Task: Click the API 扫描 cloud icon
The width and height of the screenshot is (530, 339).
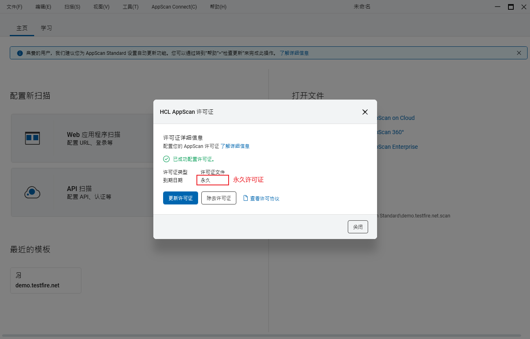Action: (x=32, y=192)
